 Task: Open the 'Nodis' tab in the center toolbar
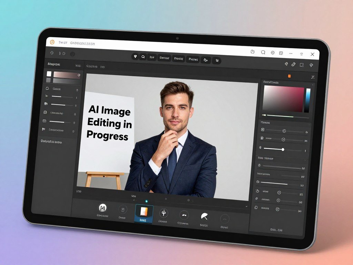click(x=179, y=59)
